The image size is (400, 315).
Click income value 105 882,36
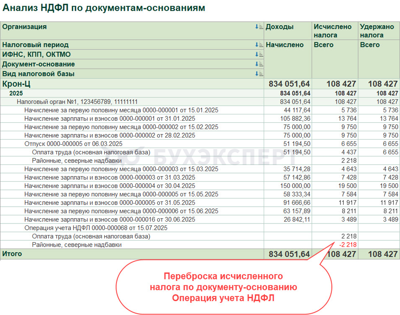[295, 118]
